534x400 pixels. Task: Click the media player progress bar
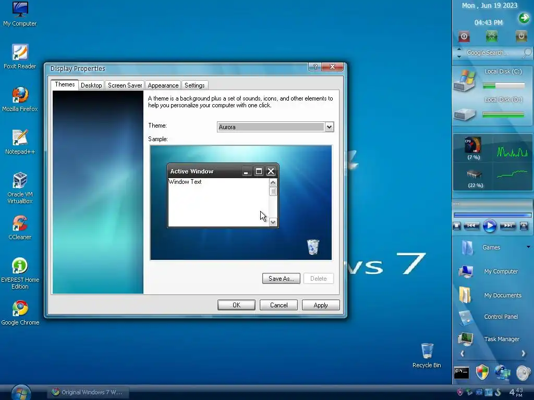point(492,215)
